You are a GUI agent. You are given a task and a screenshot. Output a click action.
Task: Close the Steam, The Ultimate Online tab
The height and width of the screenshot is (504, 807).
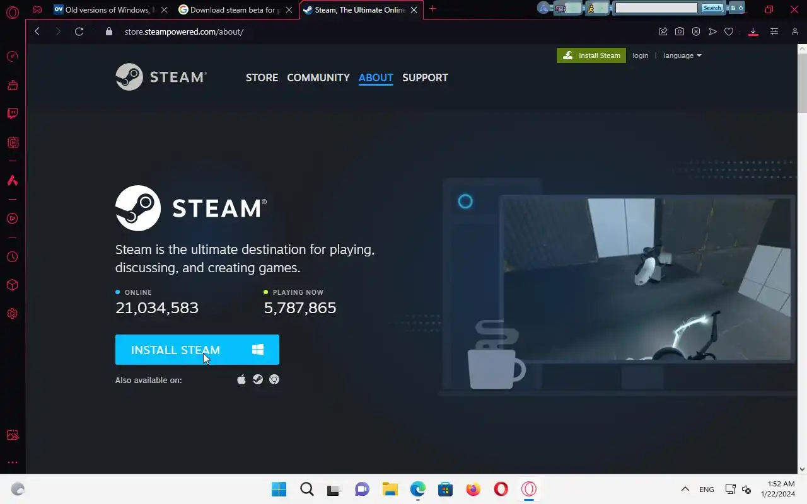(x=414, y=9)
